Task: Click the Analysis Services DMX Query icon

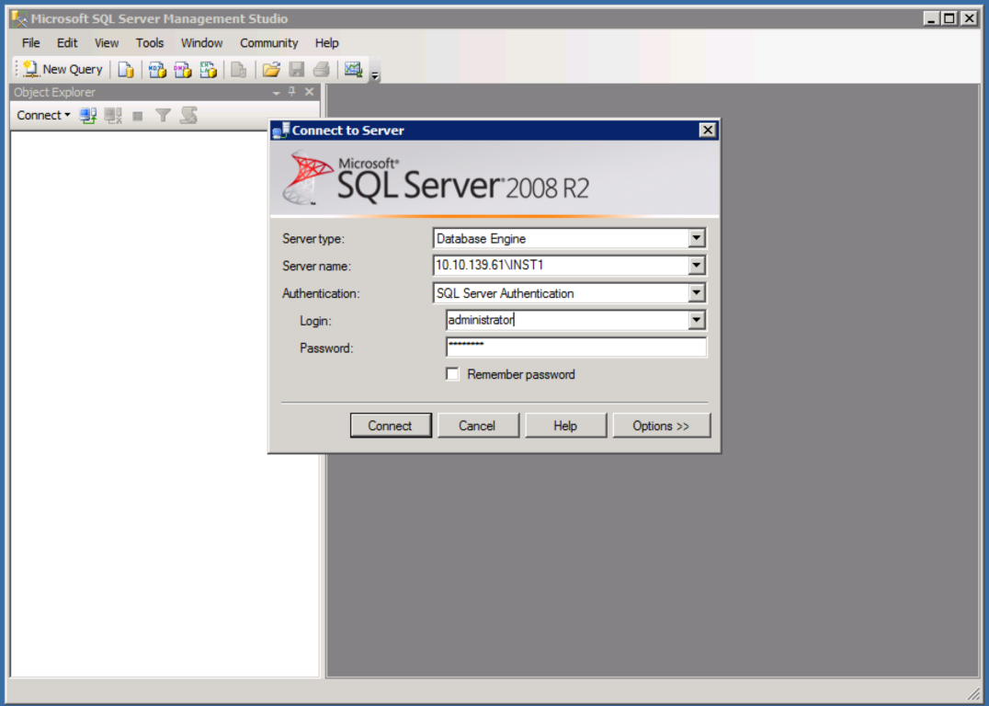Action: point(183,69)
